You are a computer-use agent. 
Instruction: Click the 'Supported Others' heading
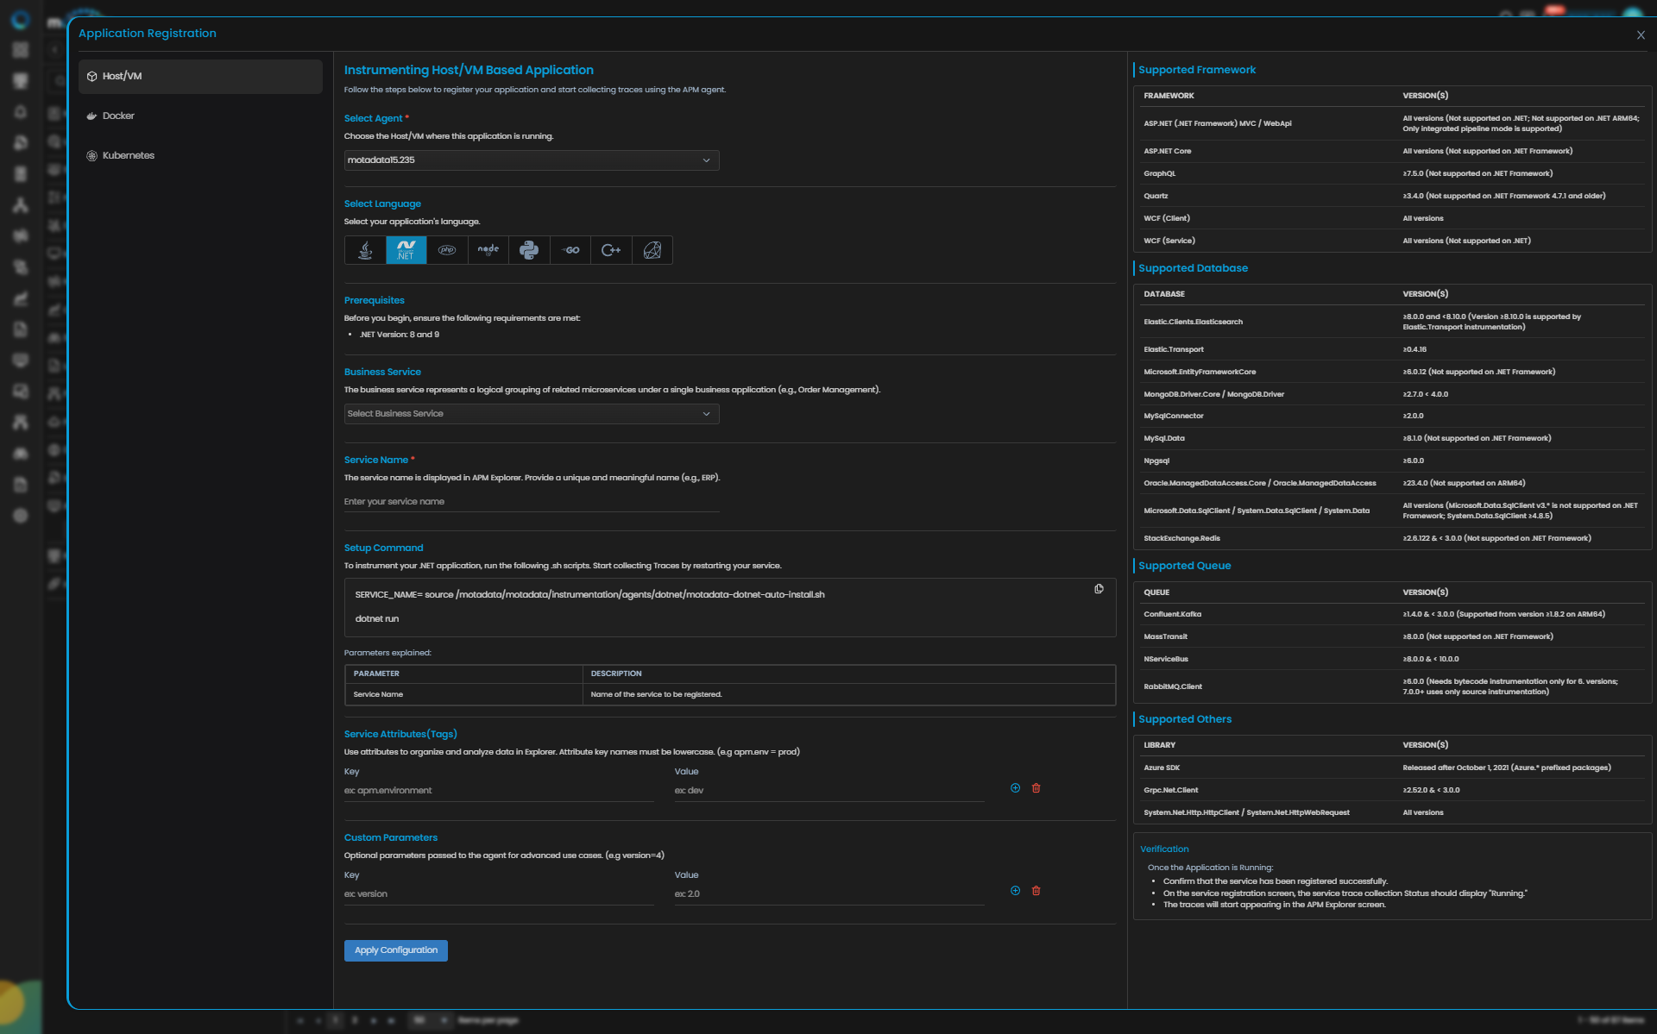(1185, 719)
